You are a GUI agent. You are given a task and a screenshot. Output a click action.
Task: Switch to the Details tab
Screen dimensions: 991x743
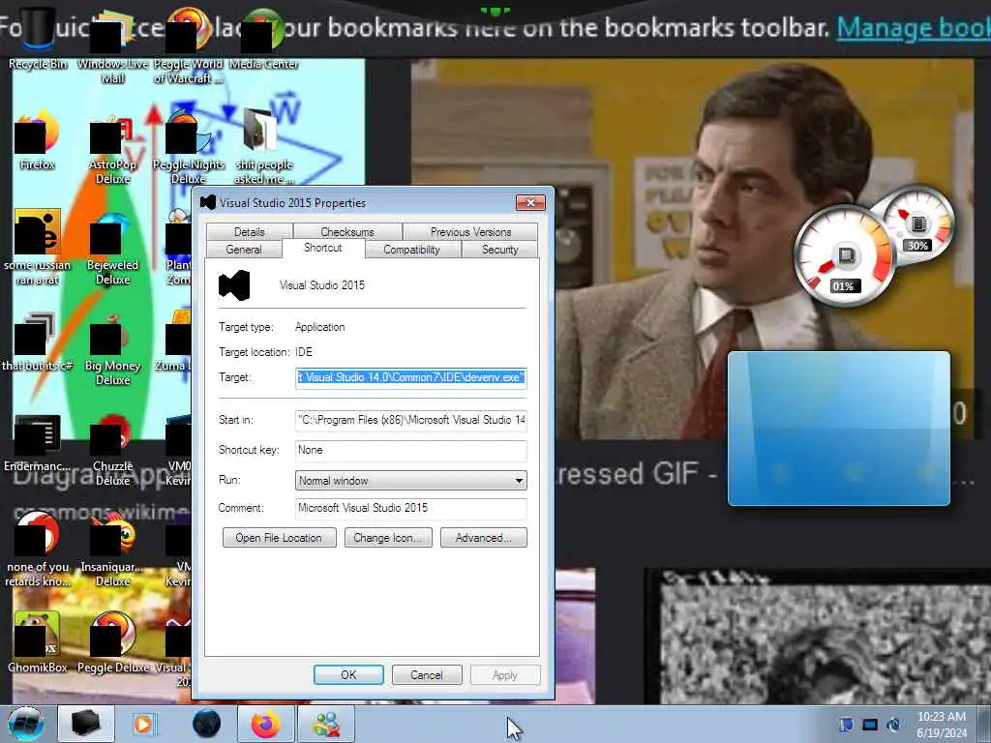249,232
